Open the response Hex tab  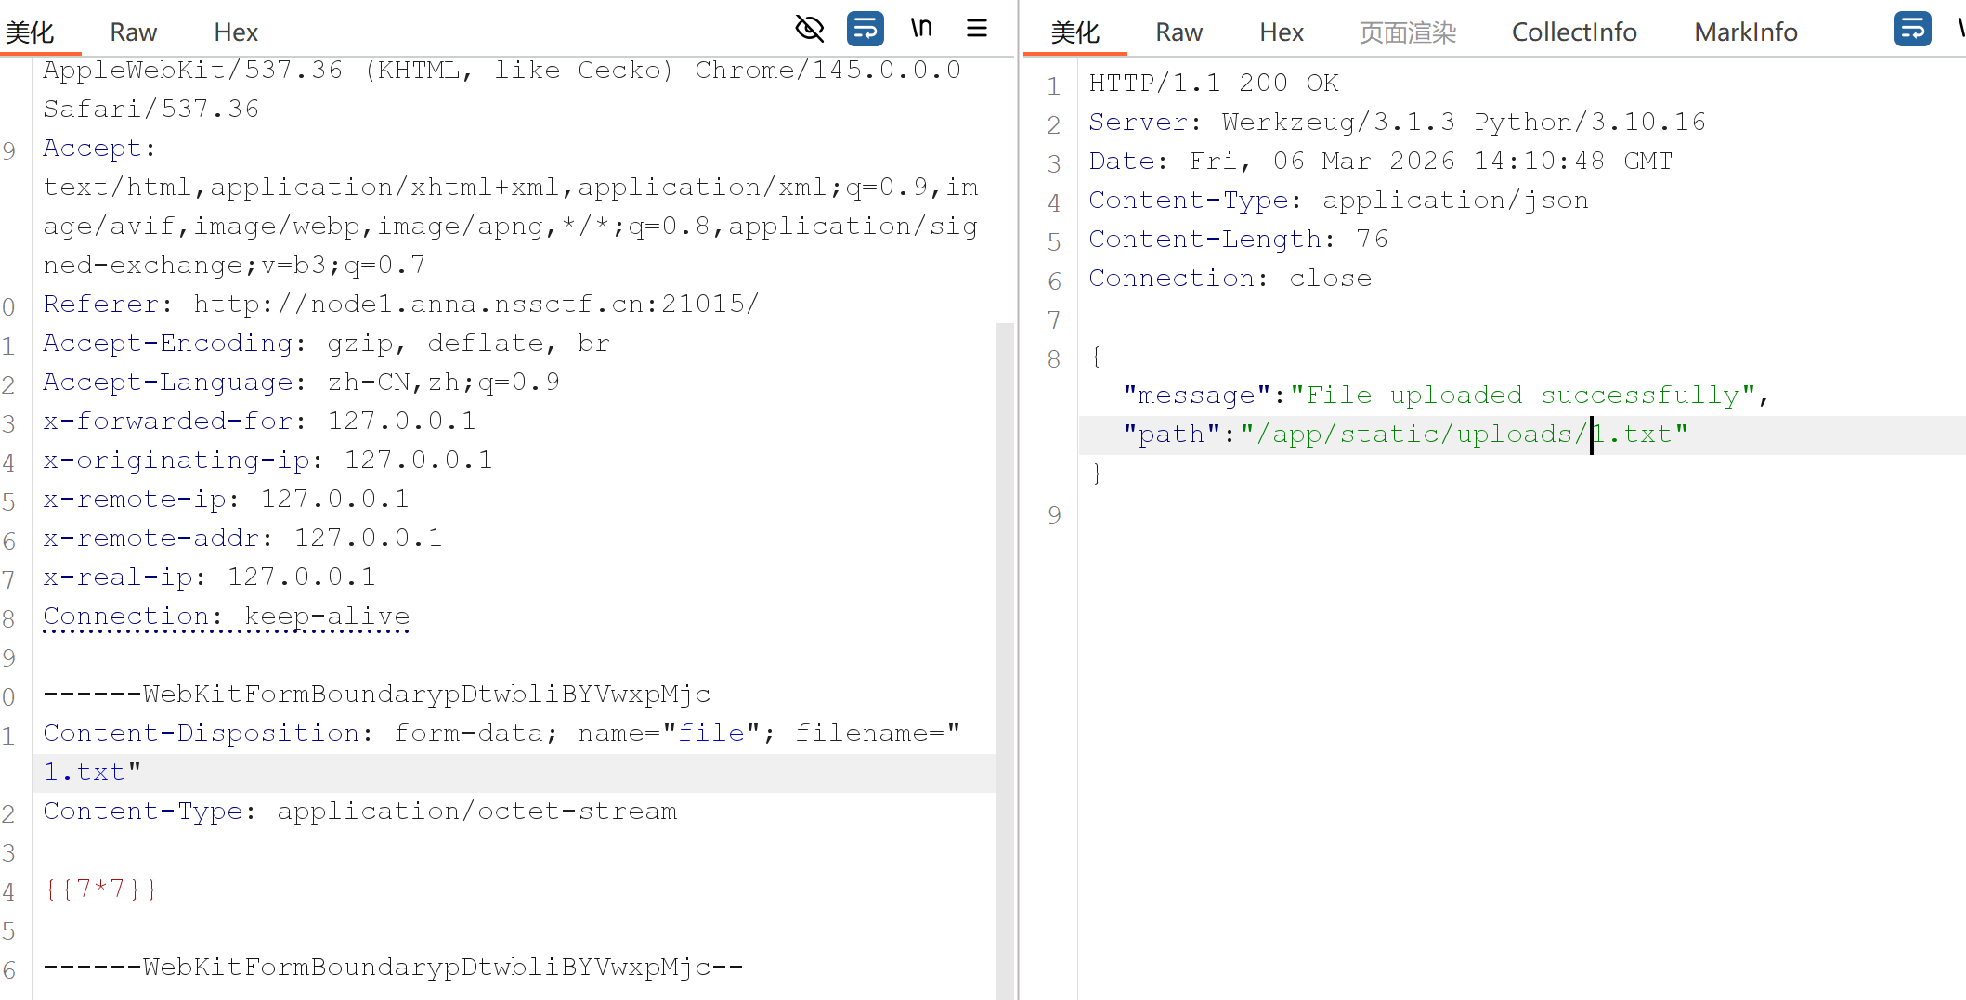tap(1281, 32)
